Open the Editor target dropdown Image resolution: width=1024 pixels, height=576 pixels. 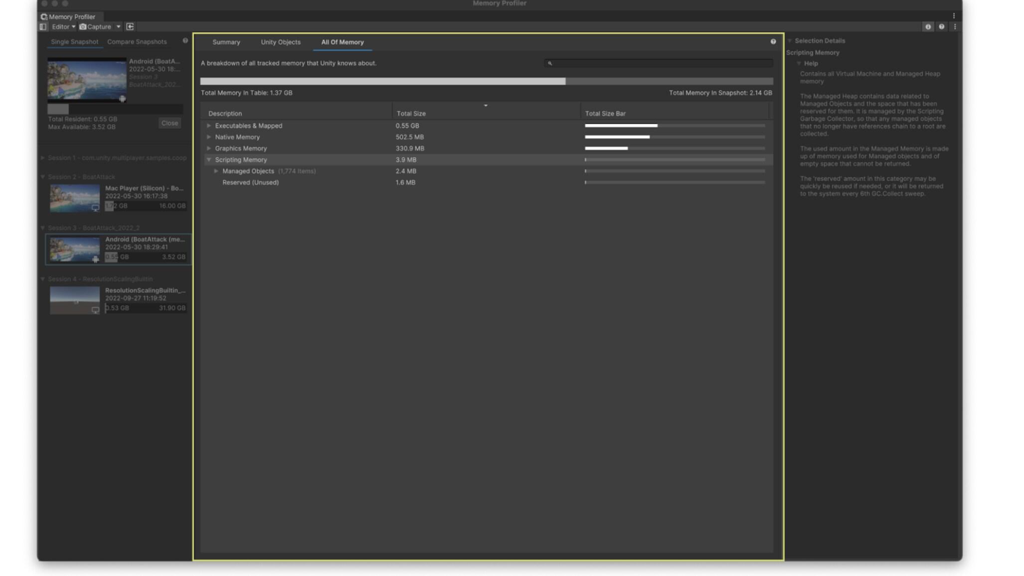pyautogui.click(x=63, y=26)
